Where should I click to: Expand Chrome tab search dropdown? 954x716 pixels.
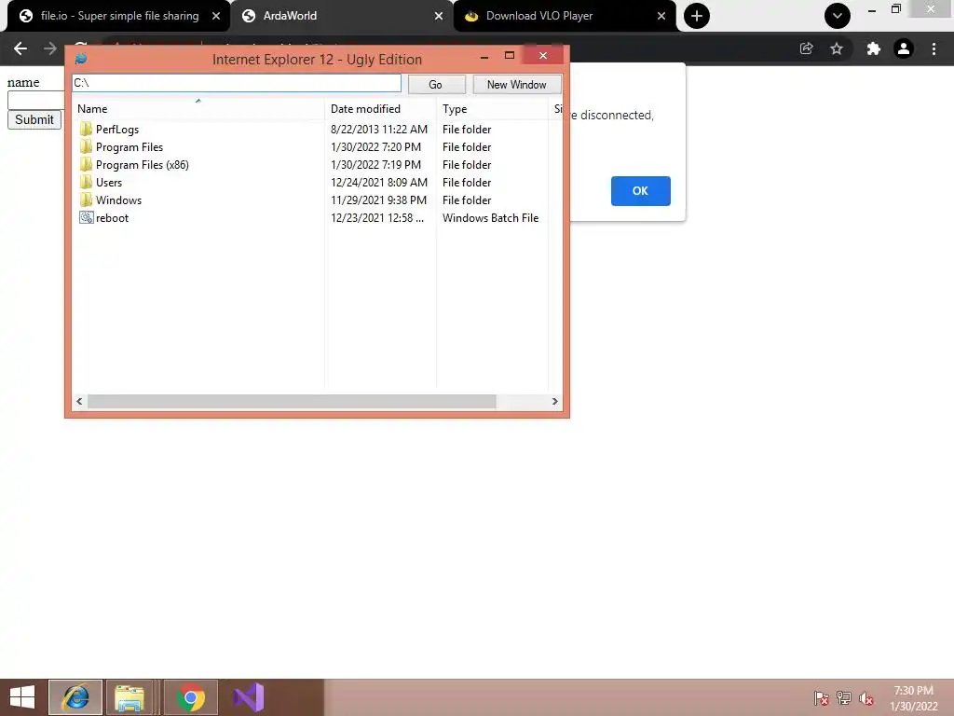pos(838,16)
